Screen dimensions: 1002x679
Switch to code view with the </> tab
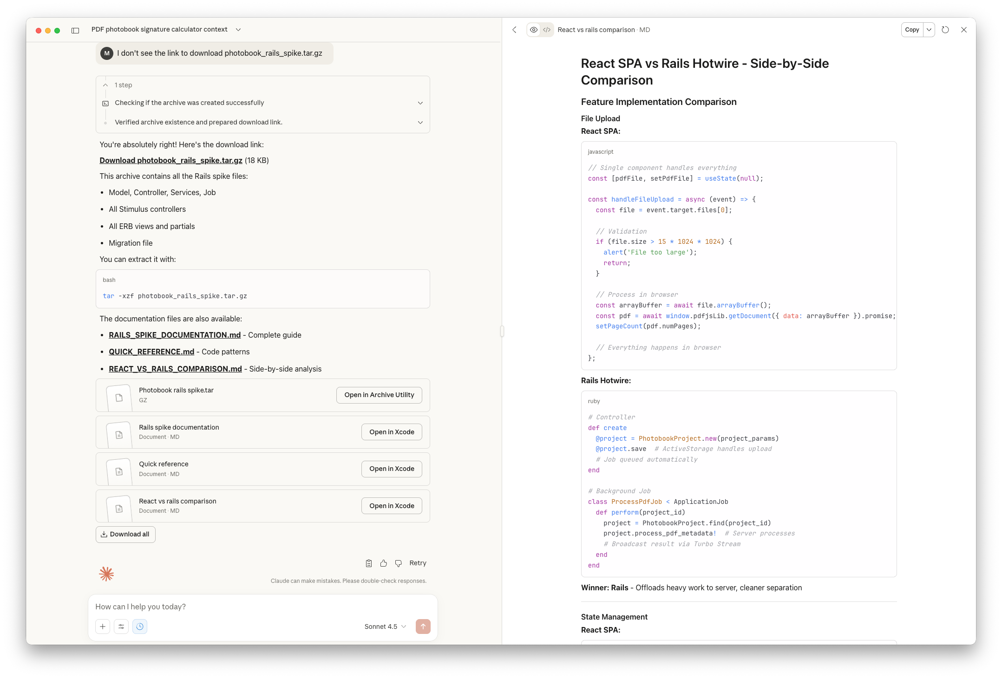[547, 30]
